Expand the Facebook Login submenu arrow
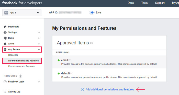Image resolution: width=179 pixels, height=95 pixels. point(39,82)
